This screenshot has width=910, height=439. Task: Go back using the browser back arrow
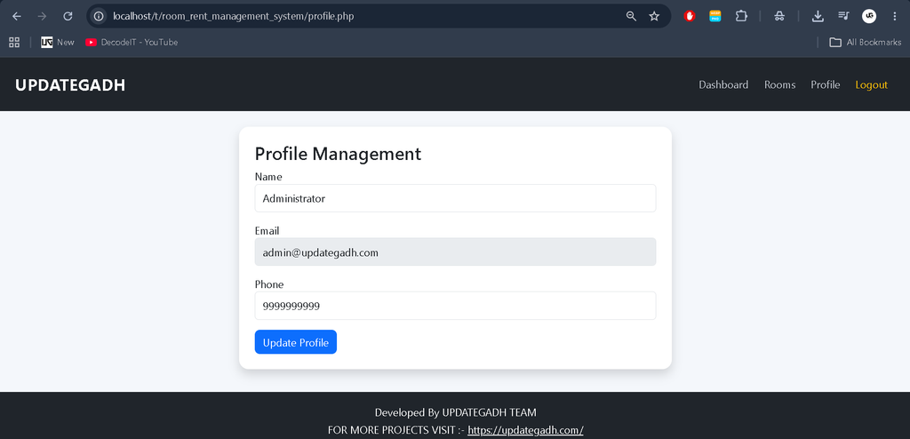[16, 16]
